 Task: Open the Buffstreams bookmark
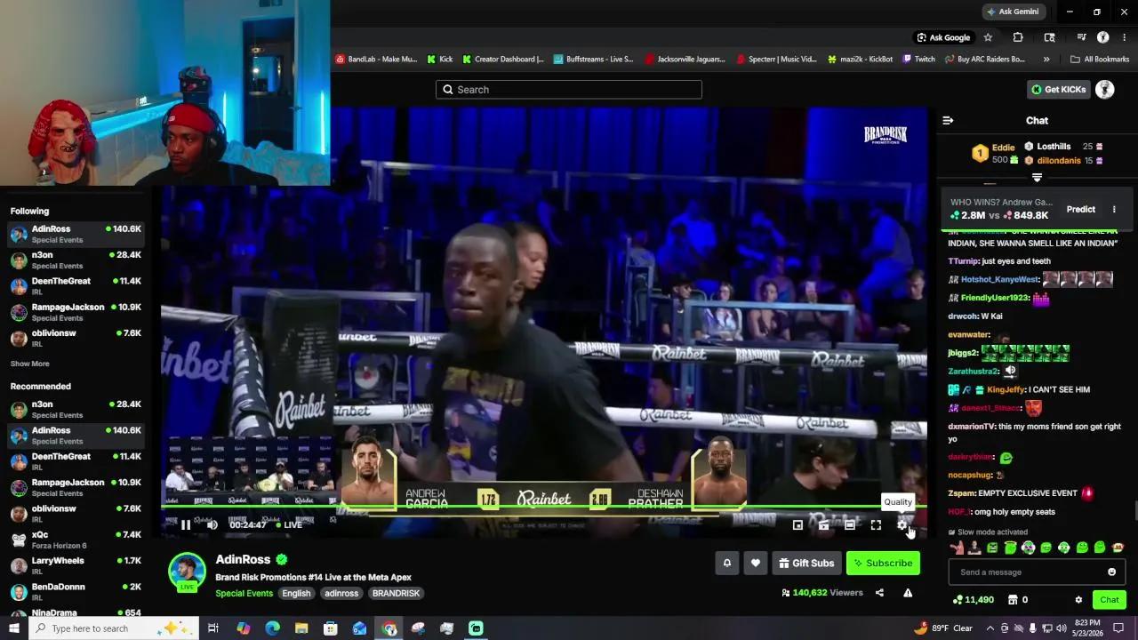click(592, 60)
